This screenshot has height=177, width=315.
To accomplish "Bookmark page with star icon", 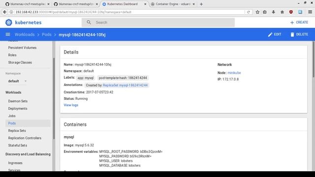I will (x=257, y=12).
